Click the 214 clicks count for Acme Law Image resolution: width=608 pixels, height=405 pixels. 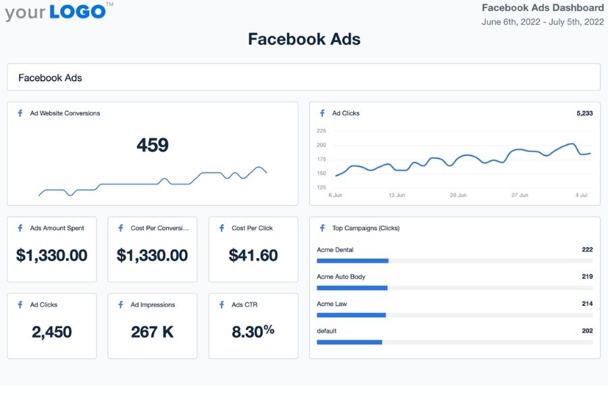point(587,304)
